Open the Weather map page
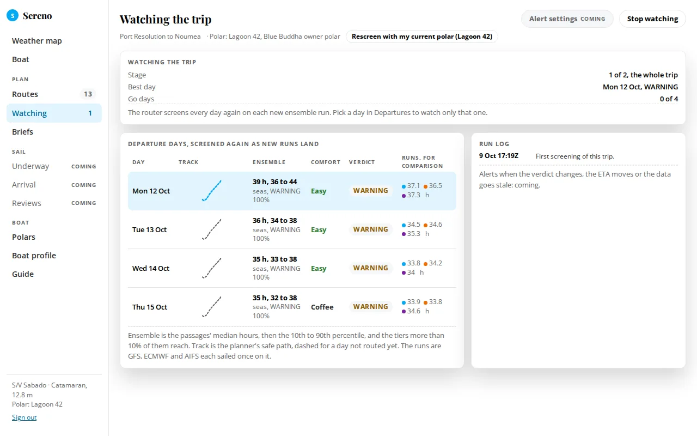 (54, 41)
